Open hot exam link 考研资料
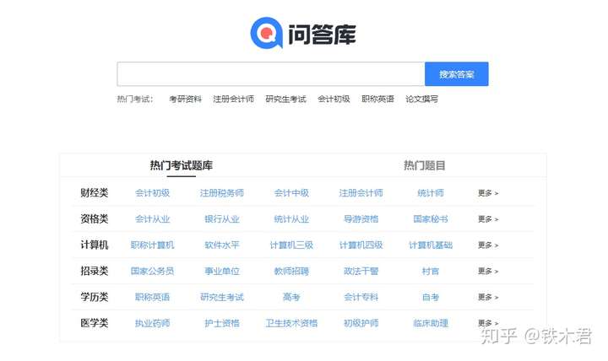 [185, 100]
